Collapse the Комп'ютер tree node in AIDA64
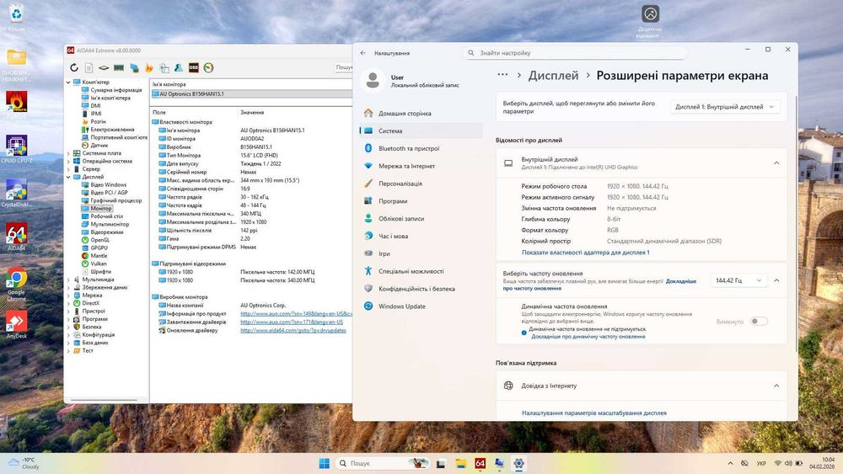 tap(68, 83)
